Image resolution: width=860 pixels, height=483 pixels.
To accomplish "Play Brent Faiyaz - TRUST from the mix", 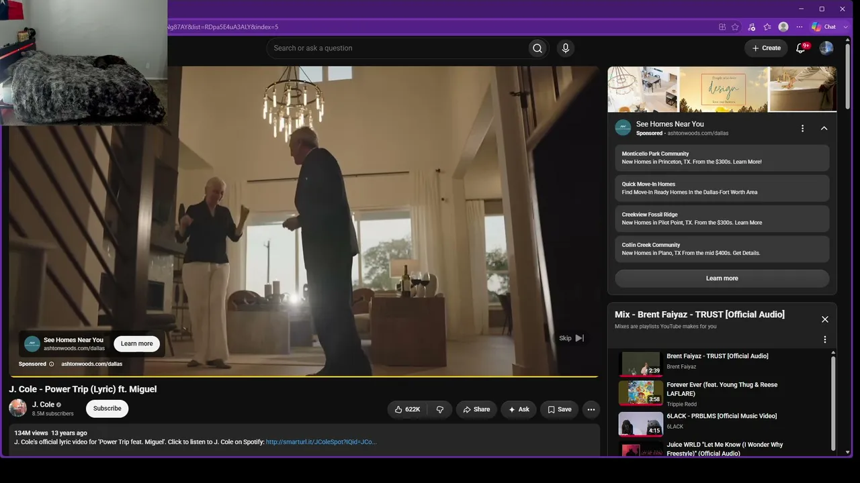I will 723,363.
